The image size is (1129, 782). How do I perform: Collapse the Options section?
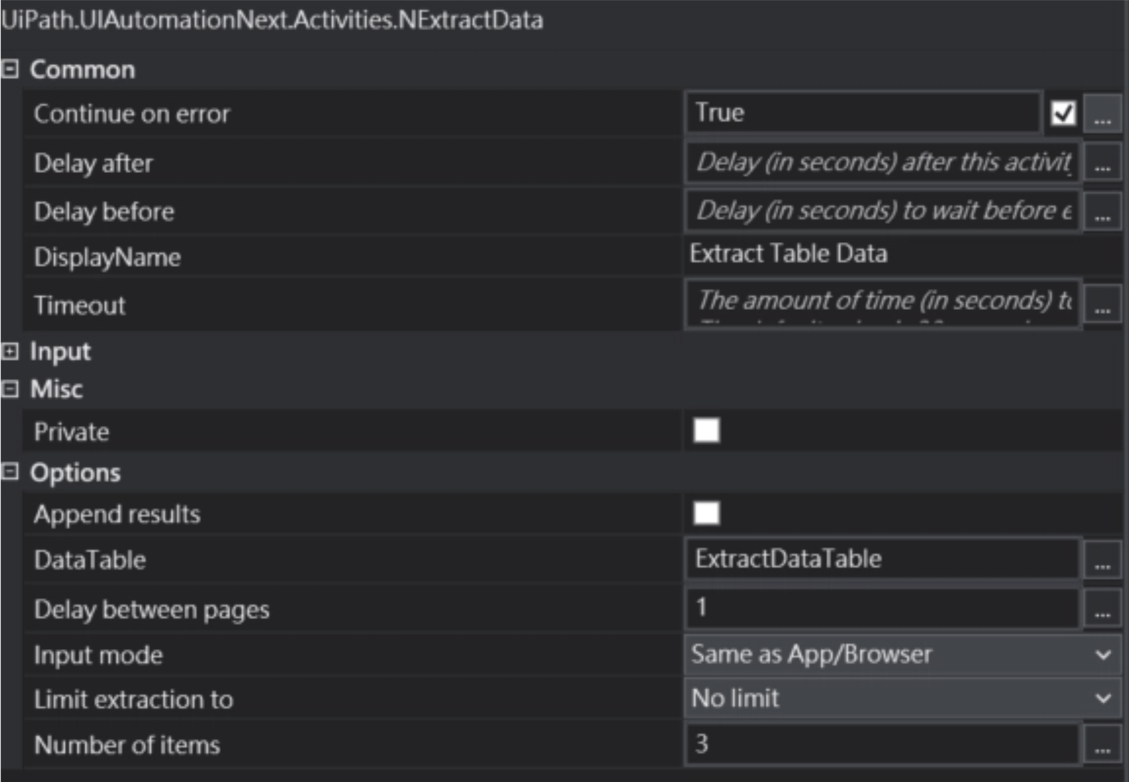(10, 472)
